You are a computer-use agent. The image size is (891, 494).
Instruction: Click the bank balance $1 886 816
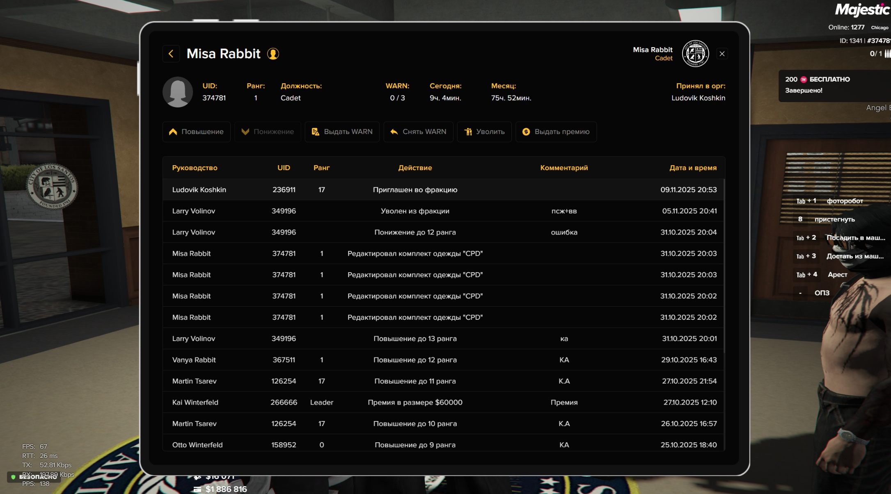[226, 489]
